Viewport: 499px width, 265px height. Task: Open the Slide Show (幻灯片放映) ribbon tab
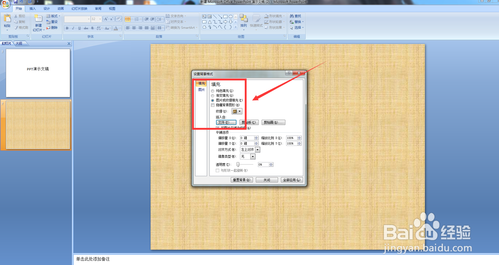79,9
